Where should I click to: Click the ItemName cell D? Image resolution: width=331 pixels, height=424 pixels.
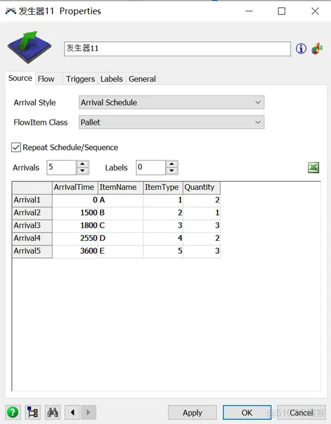tap(120, 238)
